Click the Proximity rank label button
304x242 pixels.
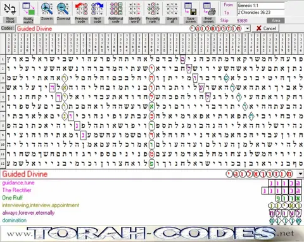(x=153, y=20)
